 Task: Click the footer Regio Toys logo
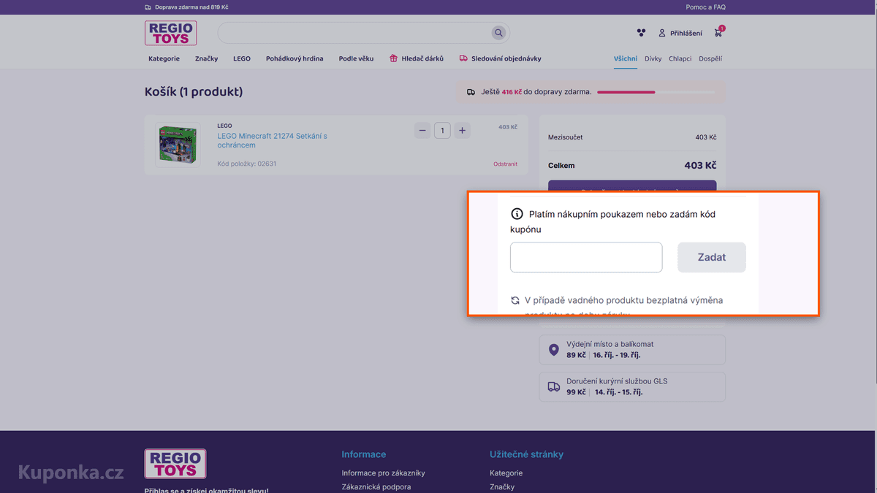coord(175,464)
